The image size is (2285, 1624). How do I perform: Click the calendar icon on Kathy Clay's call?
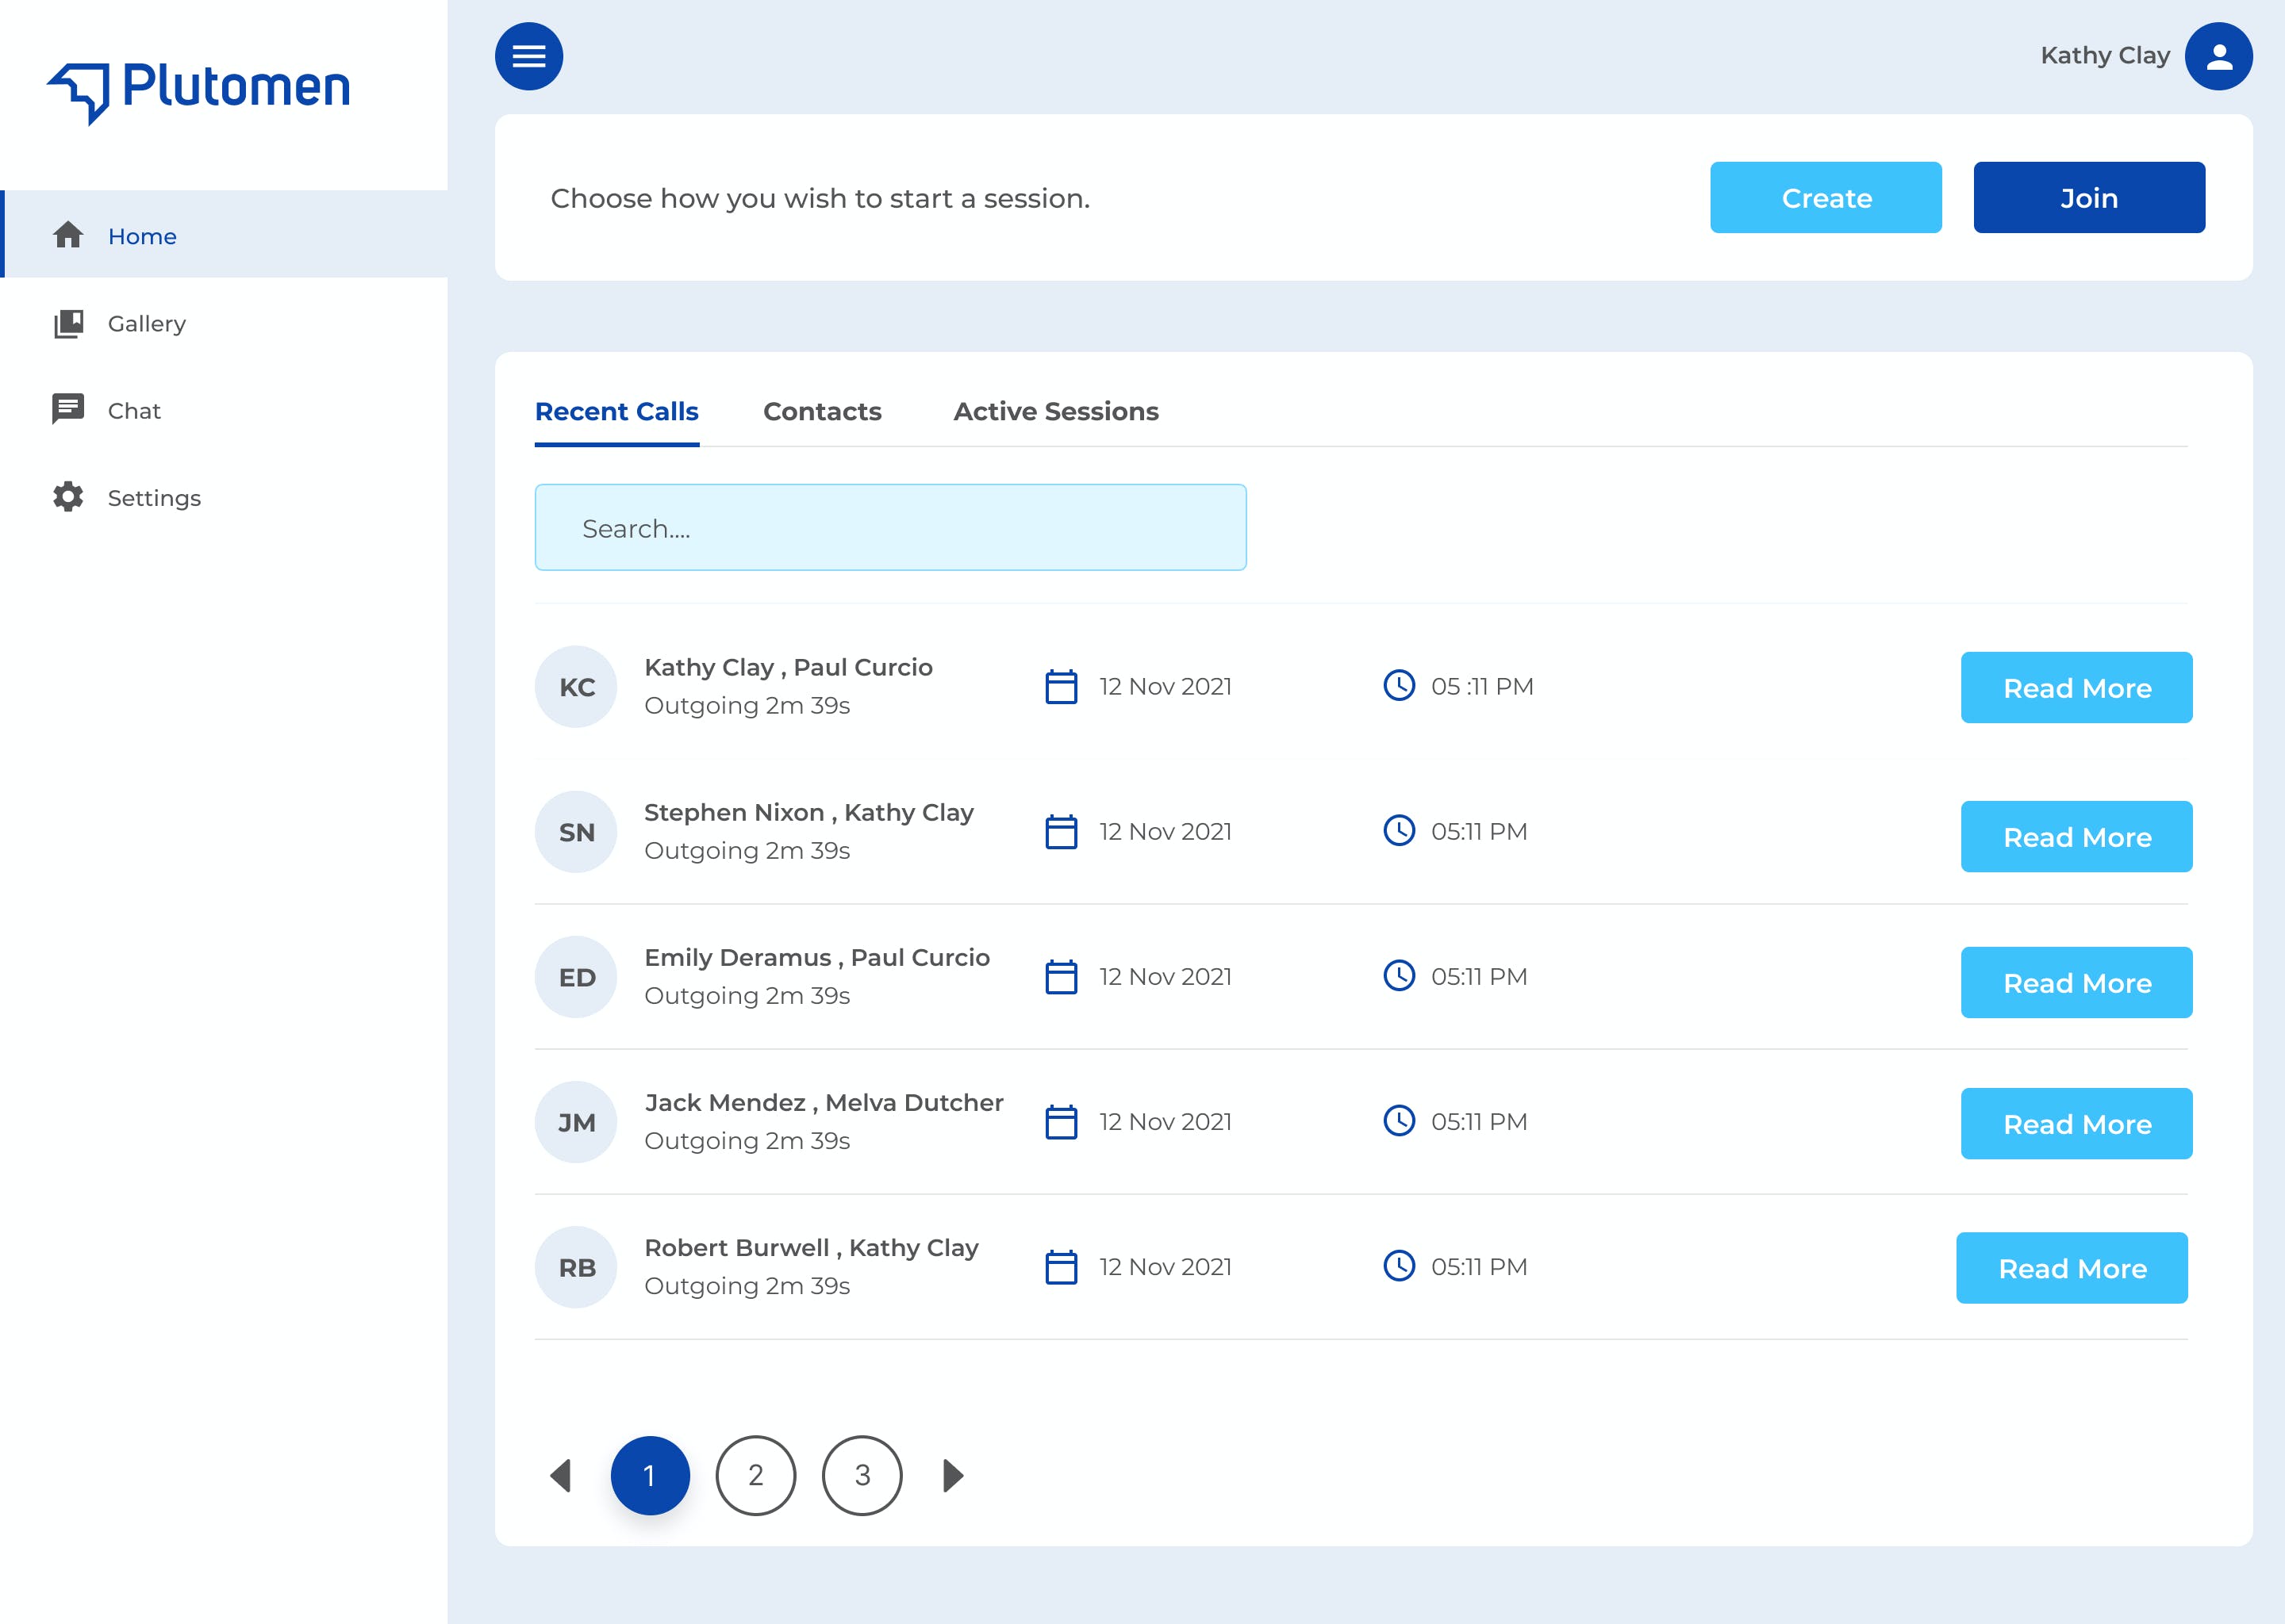pos(1061,686)
